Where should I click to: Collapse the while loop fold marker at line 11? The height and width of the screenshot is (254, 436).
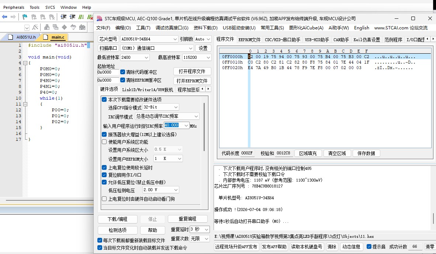25,104
